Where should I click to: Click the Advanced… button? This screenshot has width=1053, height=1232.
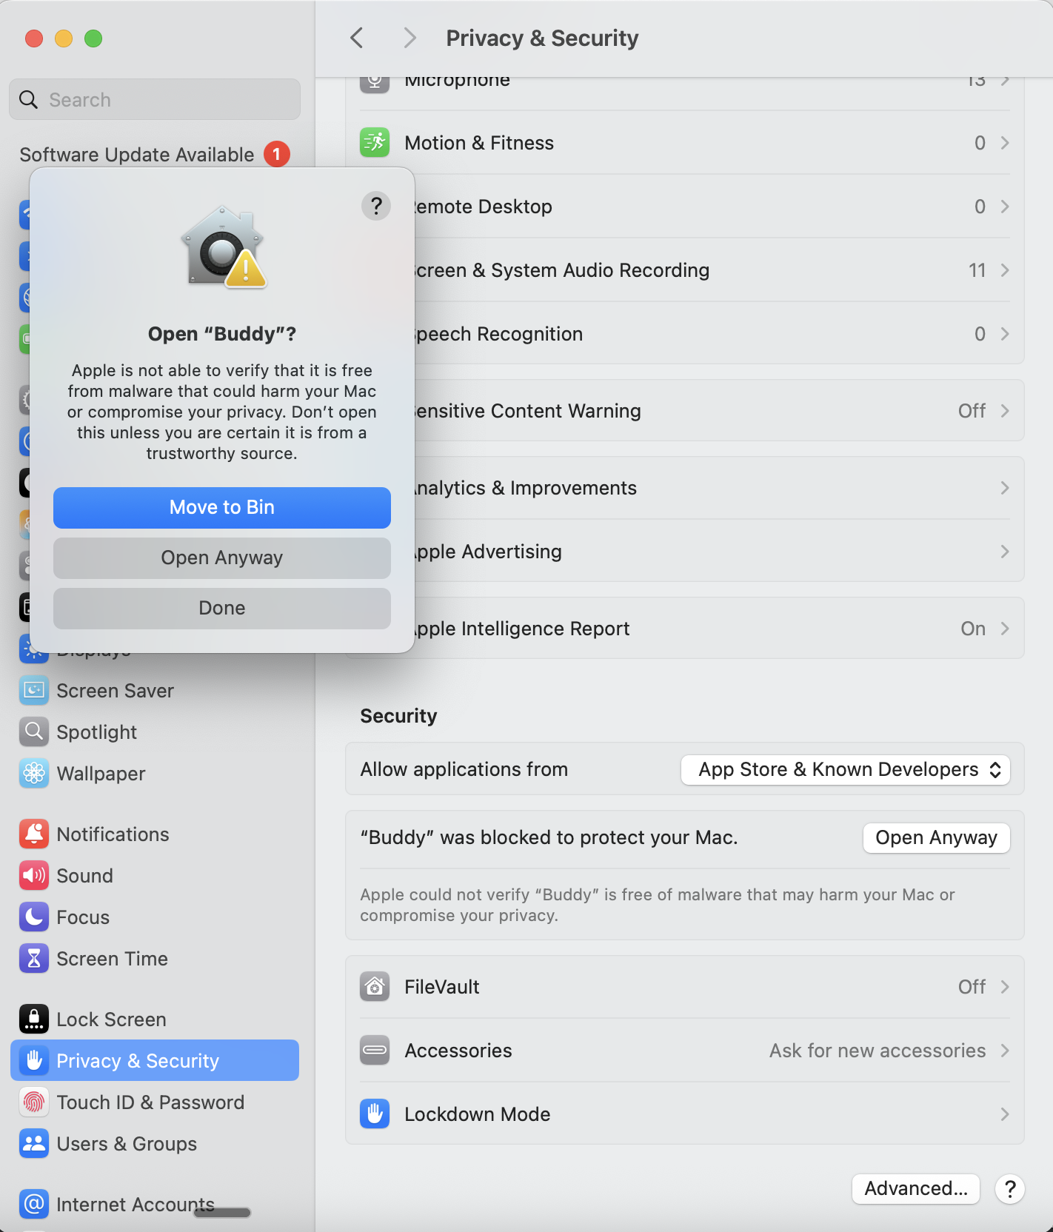tap(916, 1188)
